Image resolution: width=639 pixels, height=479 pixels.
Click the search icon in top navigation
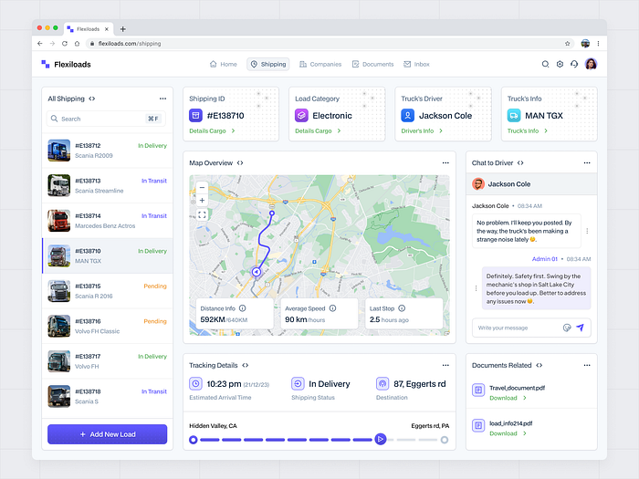tap(546, 65)
